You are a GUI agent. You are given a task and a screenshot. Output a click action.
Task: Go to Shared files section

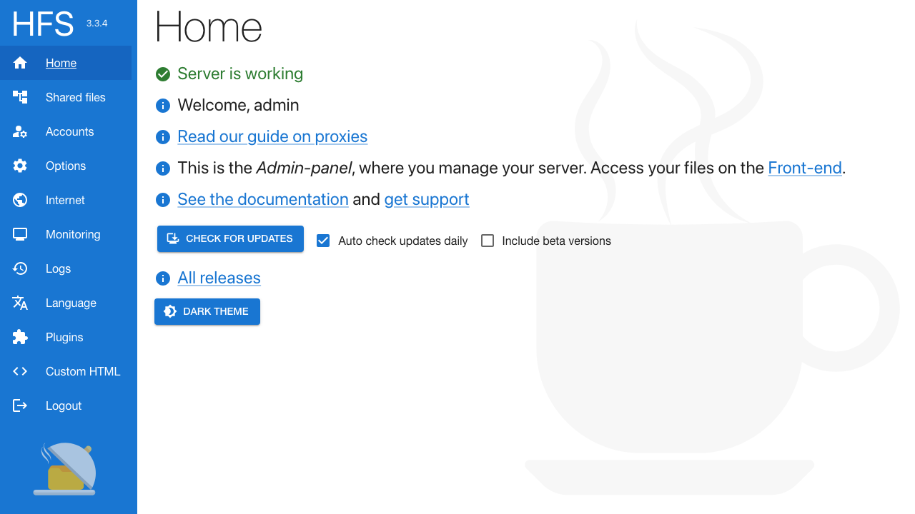(66, 97)
